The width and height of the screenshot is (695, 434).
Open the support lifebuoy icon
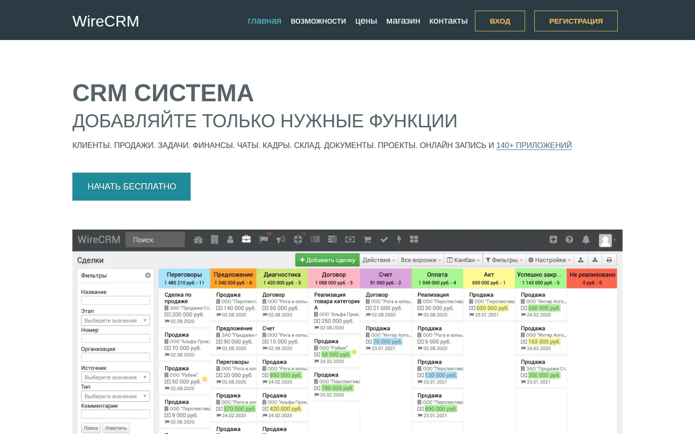click(298, 240)
